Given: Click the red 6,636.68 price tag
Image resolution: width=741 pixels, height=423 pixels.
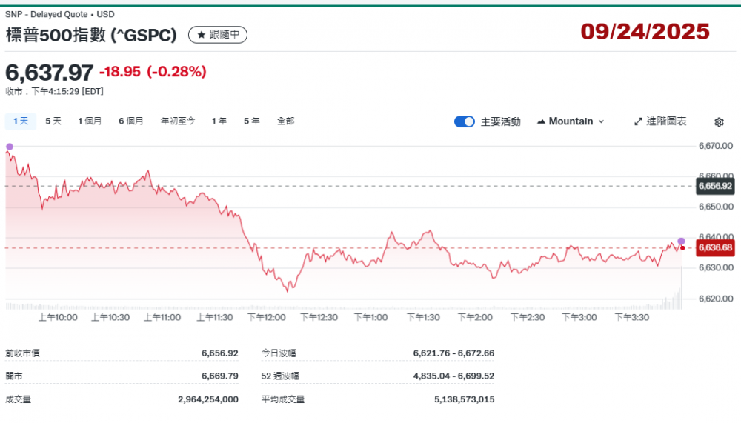Looking at the screenshot, I should (x=715, y=247).
